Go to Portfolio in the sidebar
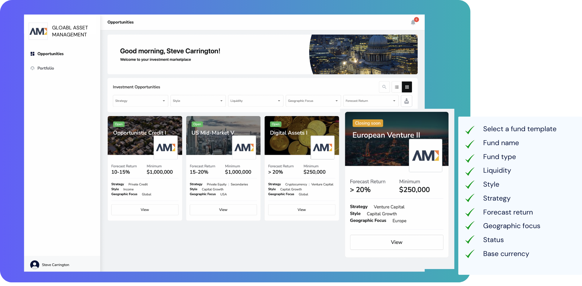Image resolution: width=582 pixels, height=286 pixels. 45,68
